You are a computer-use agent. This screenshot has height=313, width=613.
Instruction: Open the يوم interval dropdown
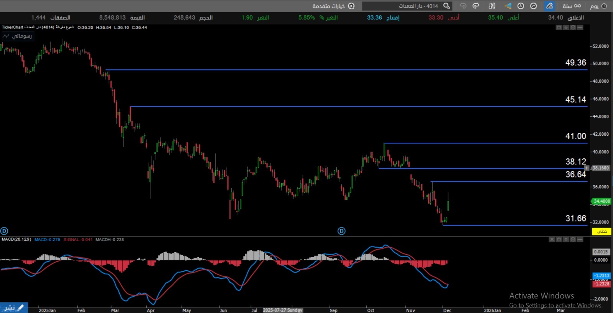coord(598,6)
